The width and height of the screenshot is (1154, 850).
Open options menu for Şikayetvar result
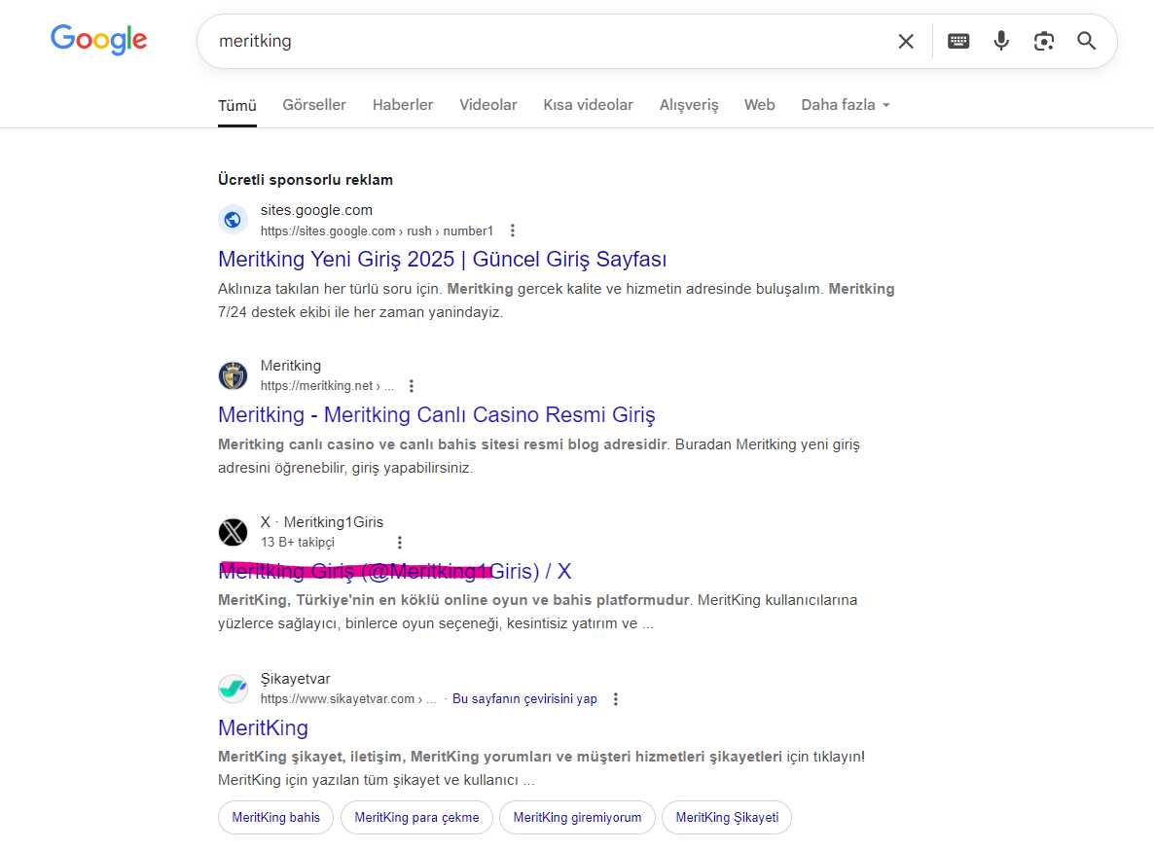[x=615, y=698]
